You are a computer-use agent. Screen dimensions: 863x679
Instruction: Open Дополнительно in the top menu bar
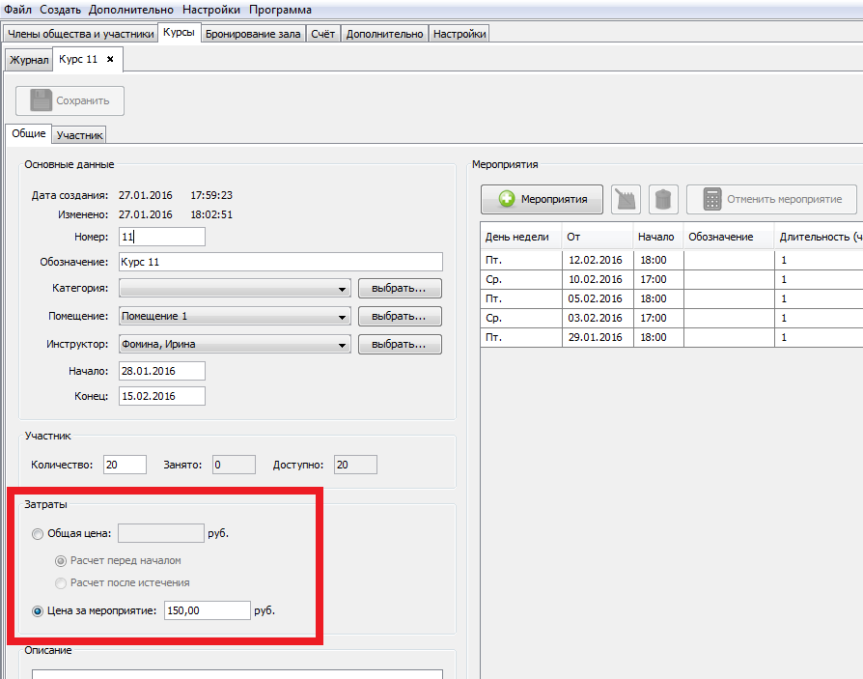point(131,10)
